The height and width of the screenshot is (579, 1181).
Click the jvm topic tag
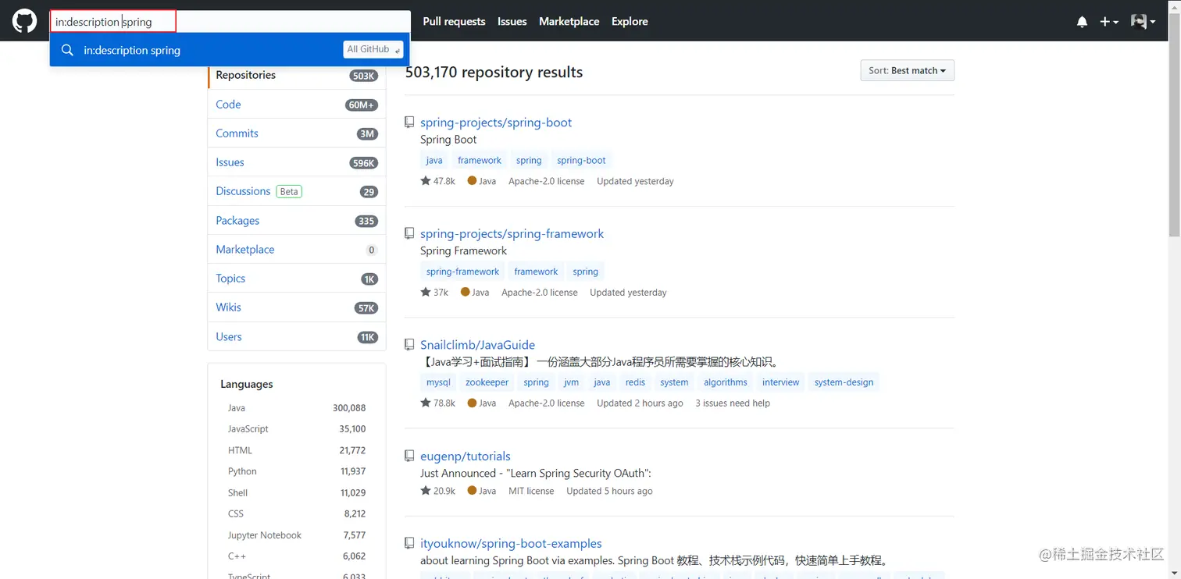click(x=571, y=382)
